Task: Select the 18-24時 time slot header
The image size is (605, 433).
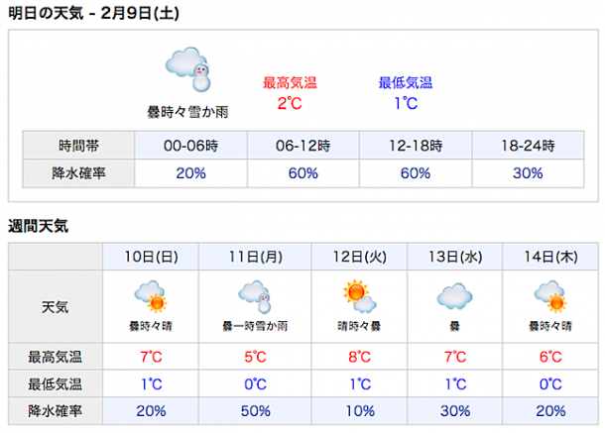Action: [x=528, y=146]
